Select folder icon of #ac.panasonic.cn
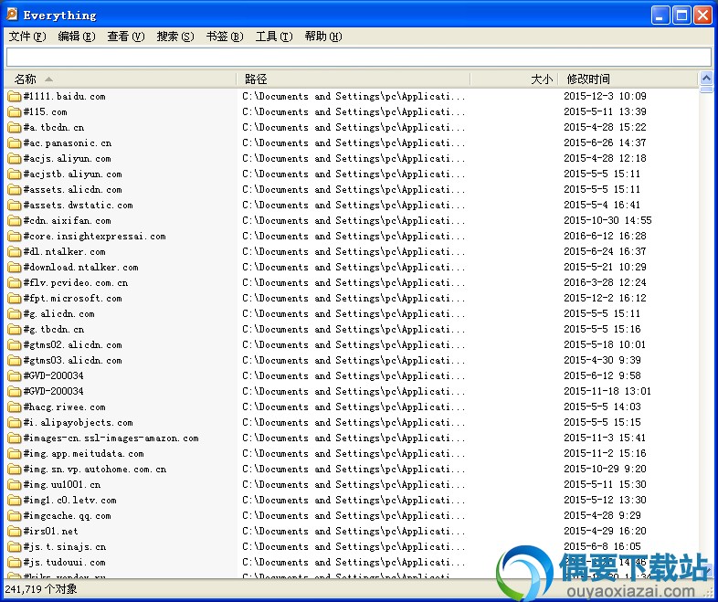Viewport: 718px width, 602px height. click(x=15, y=143)
